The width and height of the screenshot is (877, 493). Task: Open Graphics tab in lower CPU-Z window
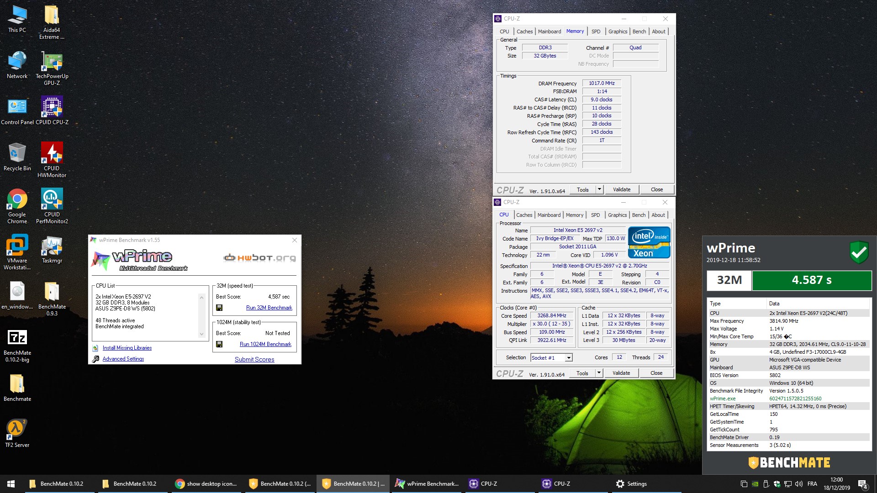click(617, 215)
